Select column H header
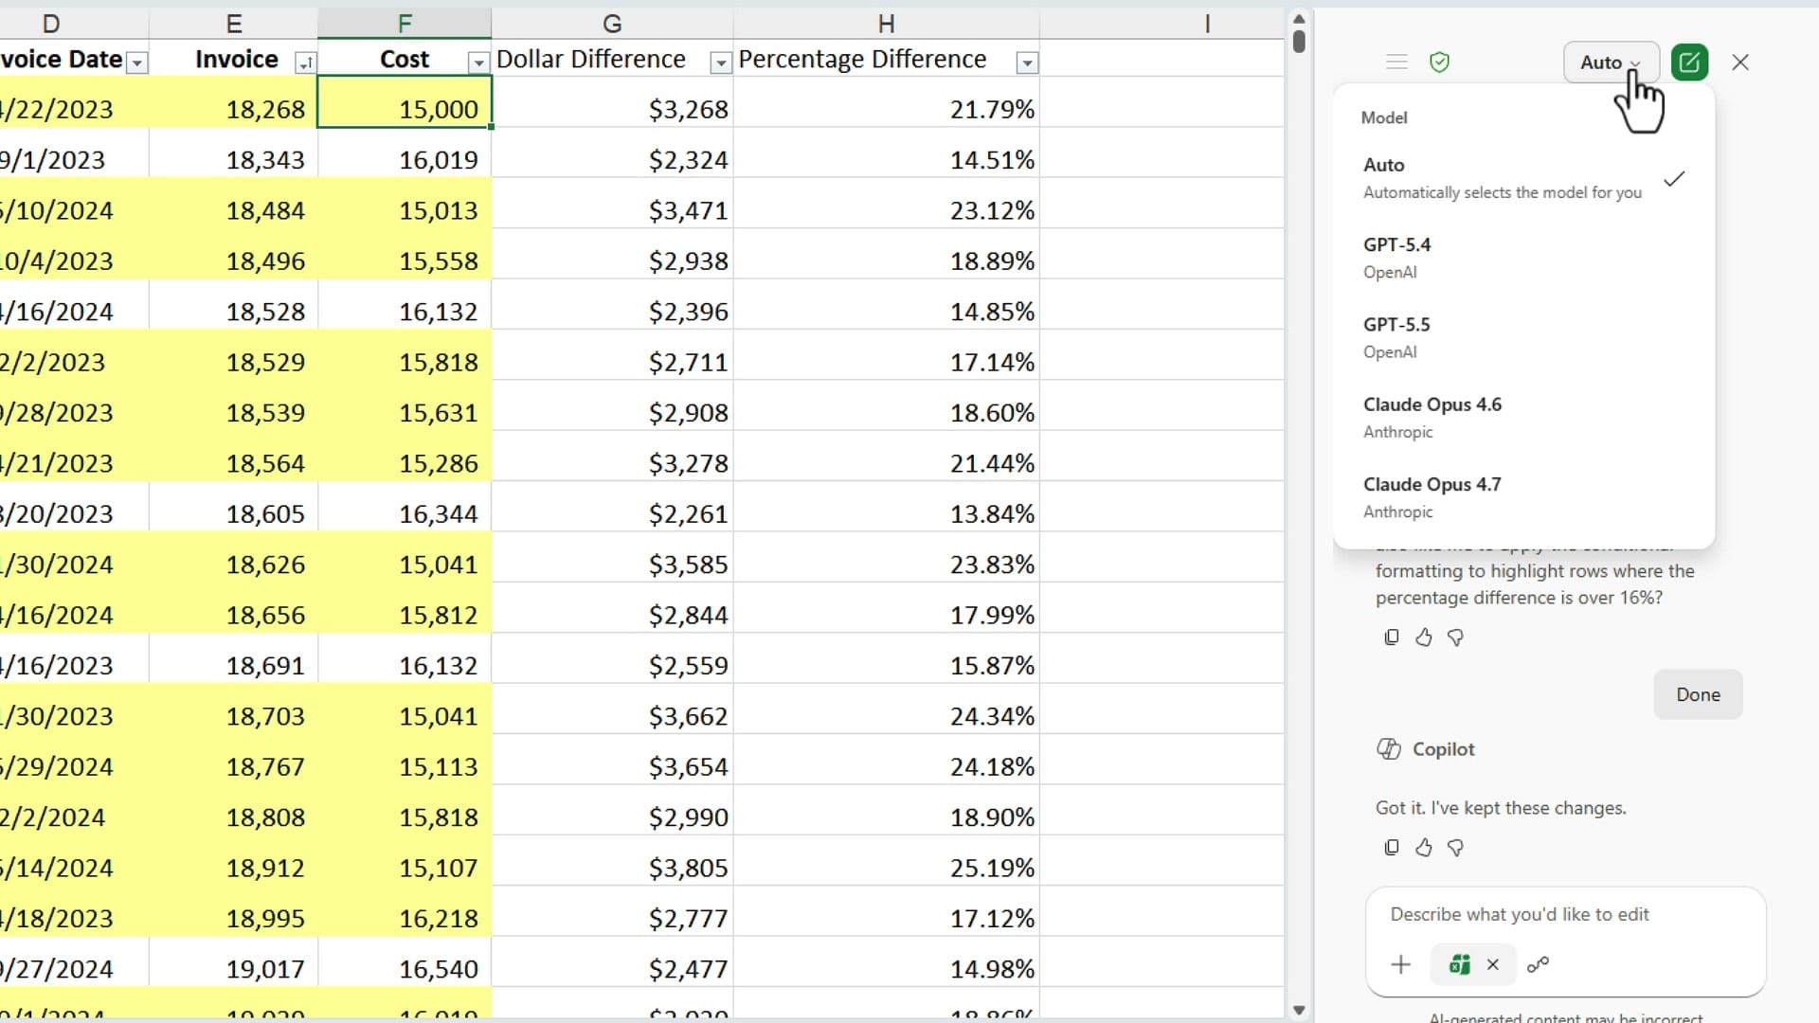The width and height of the screenshot is (1819, 1023). click(x=886, y=24)
